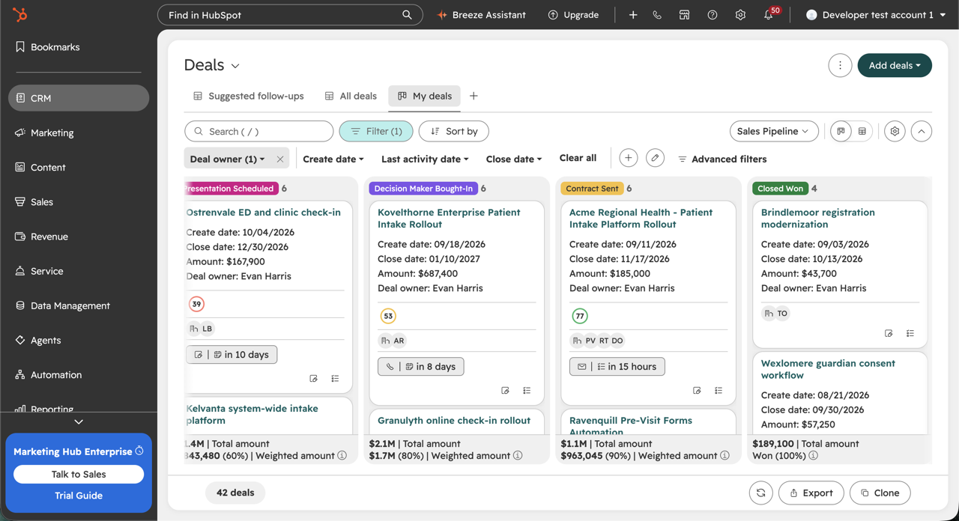Expand the Close date filter

coord(514,159)
